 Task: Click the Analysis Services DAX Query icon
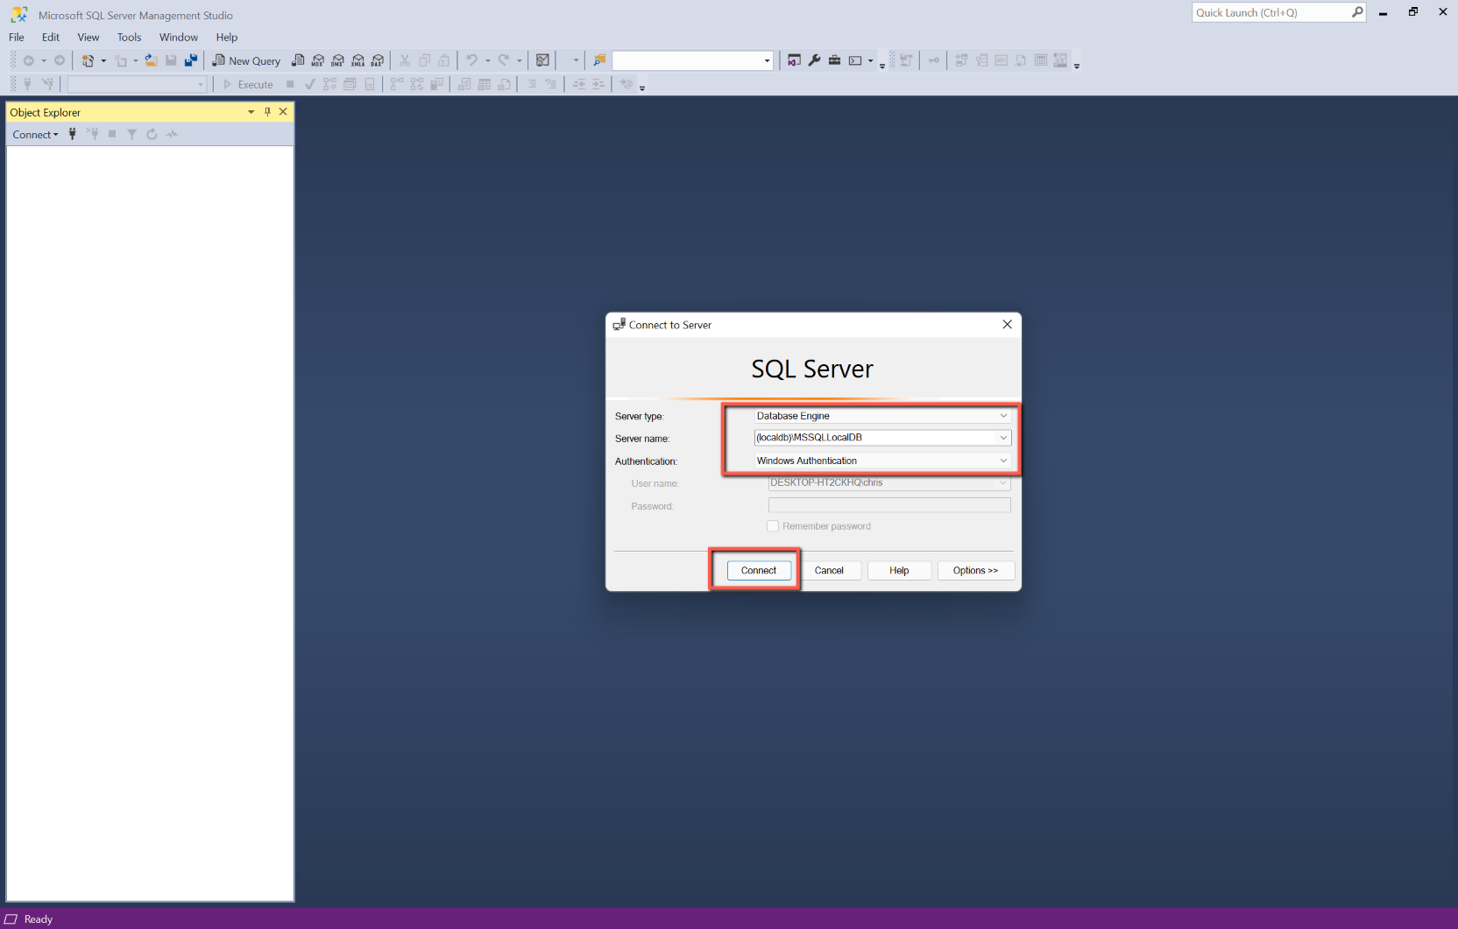coord(378,60)
